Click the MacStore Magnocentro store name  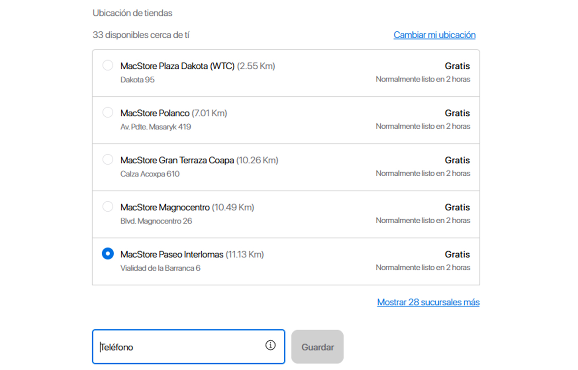pos(165,207)
